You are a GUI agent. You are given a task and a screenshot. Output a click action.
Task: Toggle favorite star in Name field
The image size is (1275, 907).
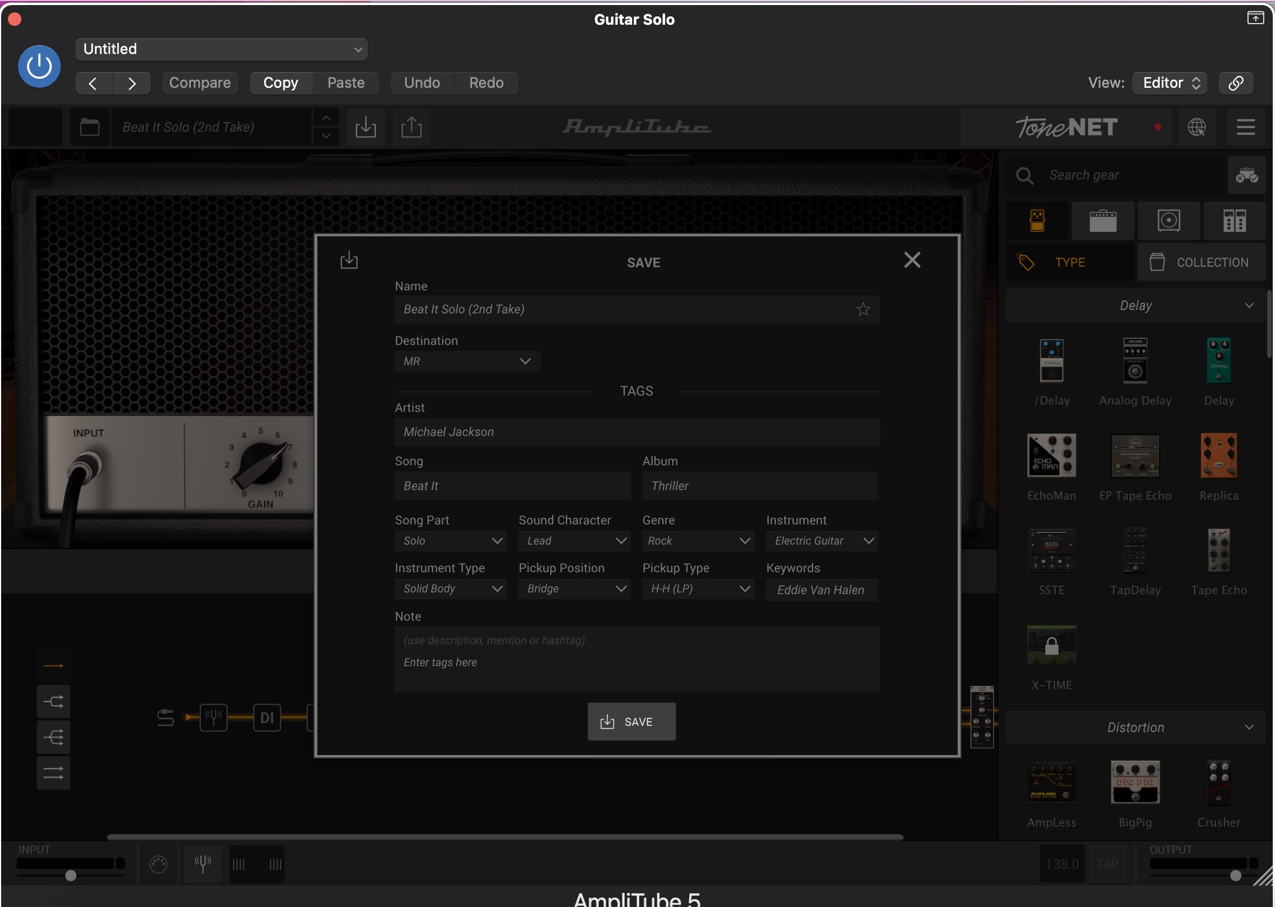pyautogui.click(x=863, y=309)
